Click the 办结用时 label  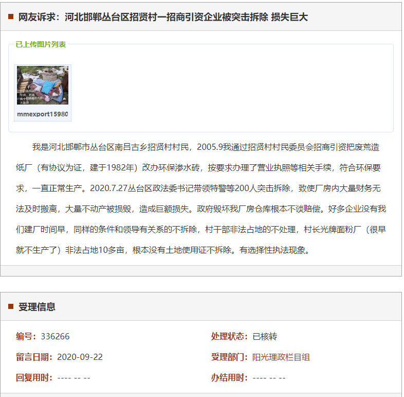[x=230, y=378]
